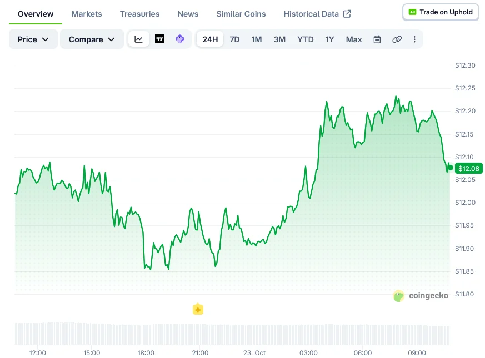The image size is (485, 358).
Task: Click the 03:00 time axis label
Action: (x=308, y=353)
